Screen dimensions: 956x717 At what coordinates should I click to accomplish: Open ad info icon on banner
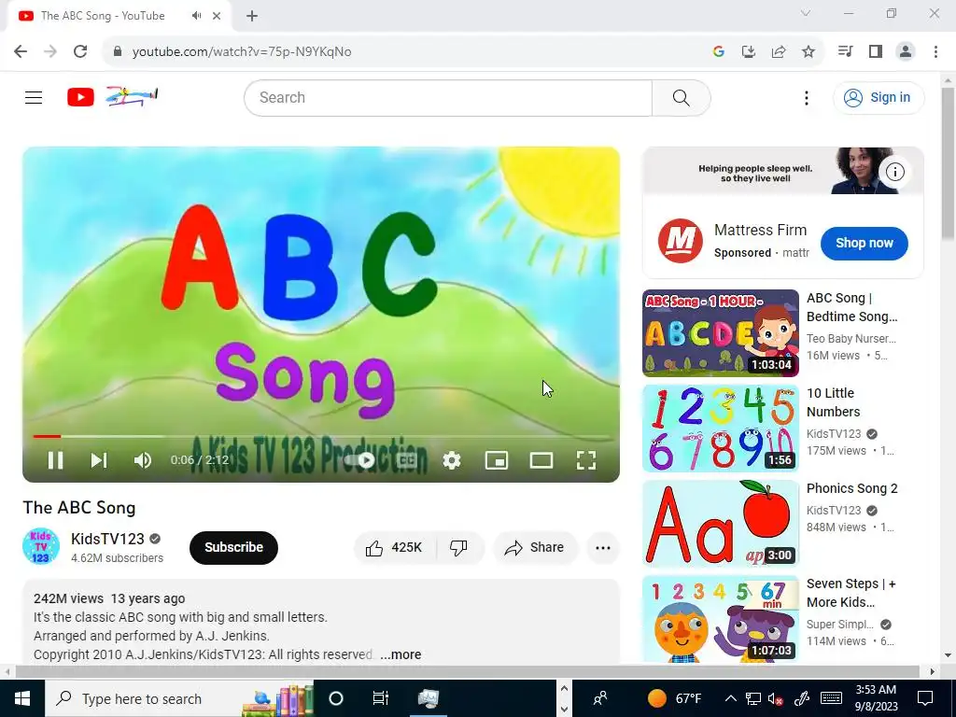tap(894, 172)
